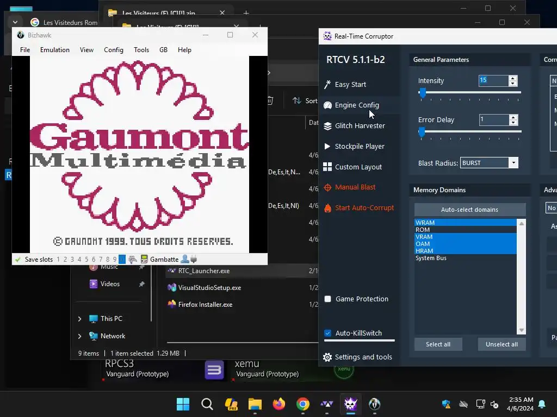Select the ROM memory domain
The height and width of the screenshot is (417, 557).
point(466,230)
